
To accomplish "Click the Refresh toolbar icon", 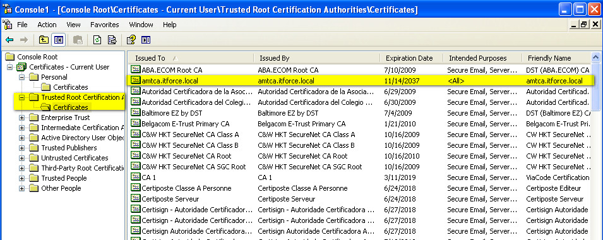I will pyautogui.click(x=97, y=40).
